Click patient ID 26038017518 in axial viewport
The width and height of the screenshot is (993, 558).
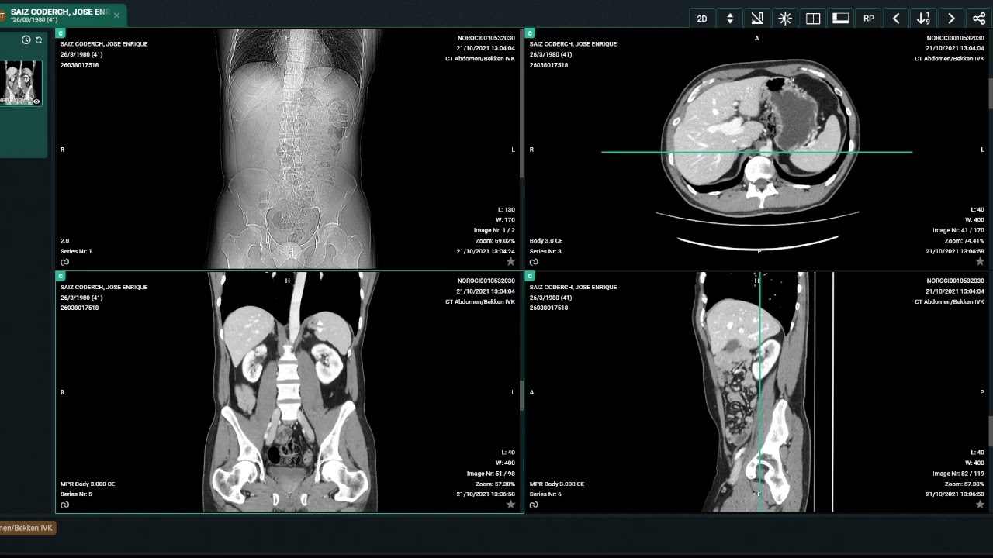(x=548, y=65)
